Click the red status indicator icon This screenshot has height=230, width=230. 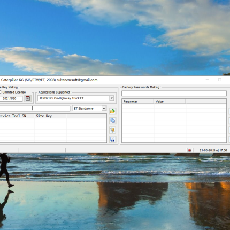coord(189,150)
